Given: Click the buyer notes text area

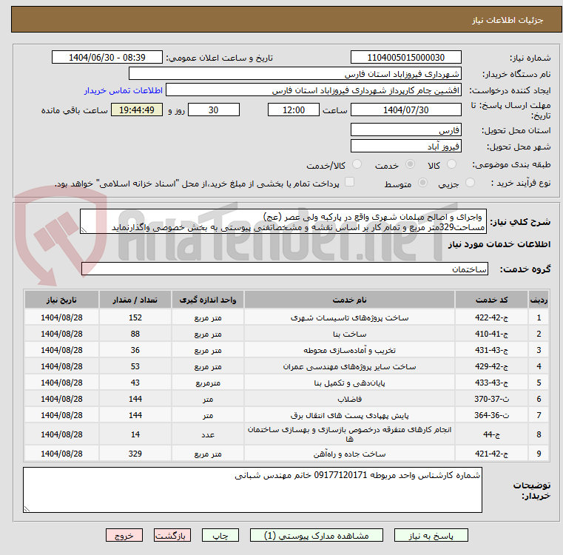Looking at the screenshot, I should (x=252, y=490).
